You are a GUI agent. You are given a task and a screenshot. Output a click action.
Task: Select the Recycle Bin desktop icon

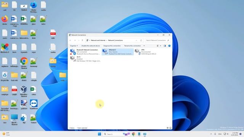pyautogui.click(x=5, y=76)
